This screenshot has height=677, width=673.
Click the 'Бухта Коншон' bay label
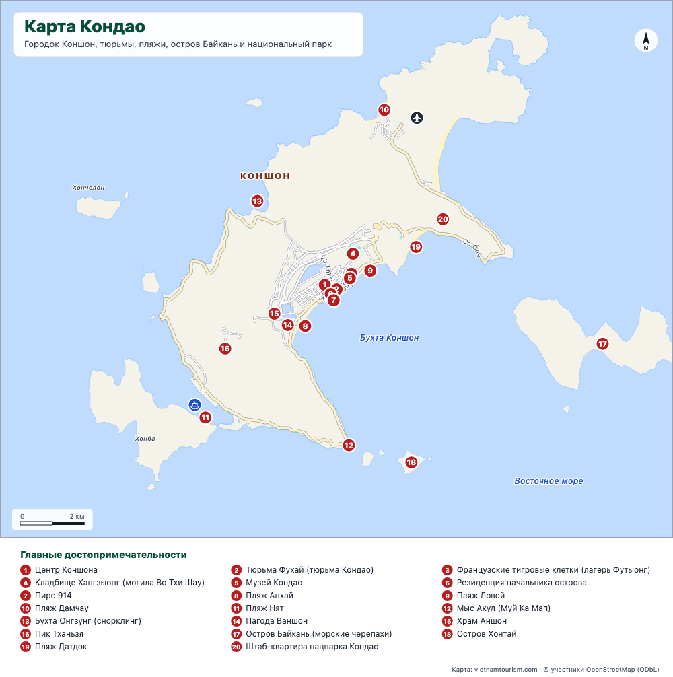(390, 338)
